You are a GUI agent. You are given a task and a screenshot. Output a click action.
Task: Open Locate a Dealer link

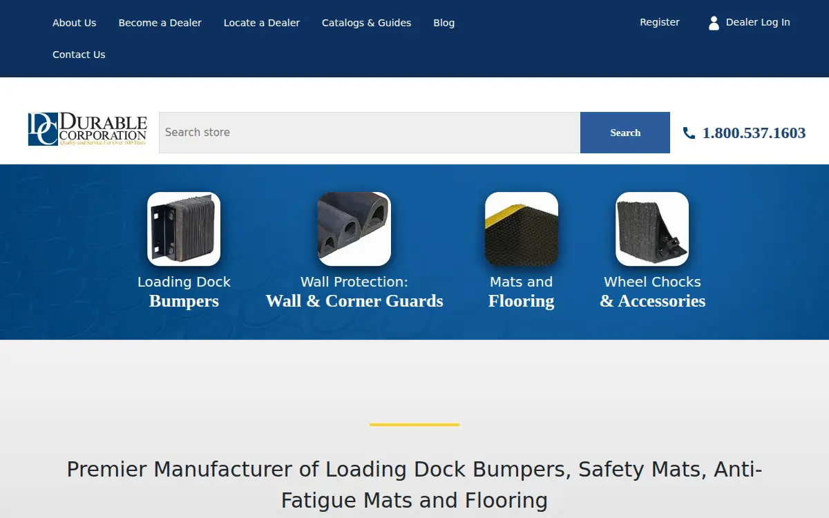(x=262, y=23)
